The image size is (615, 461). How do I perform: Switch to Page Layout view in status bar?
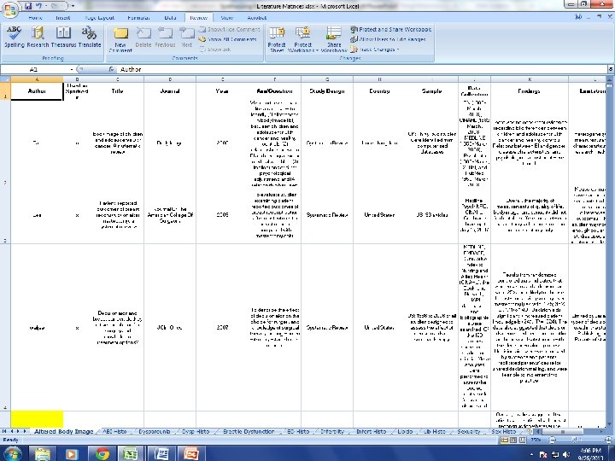coord(513,440)
